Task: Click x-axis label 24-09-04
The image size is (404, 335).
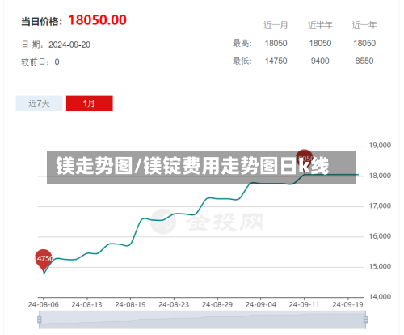Action: [x=261, y=304]
